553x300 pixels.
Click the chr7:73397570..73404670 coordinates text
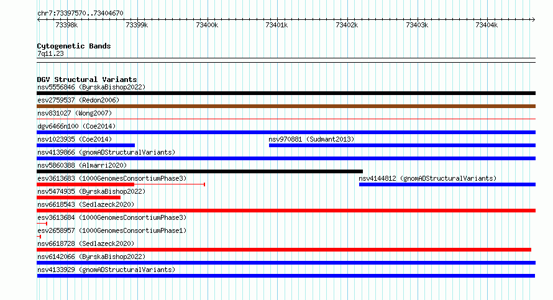80,14
